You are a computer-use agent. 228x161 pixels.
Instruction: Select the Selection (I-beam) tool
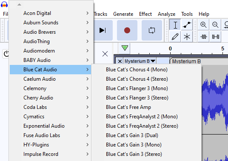(175, 25)
